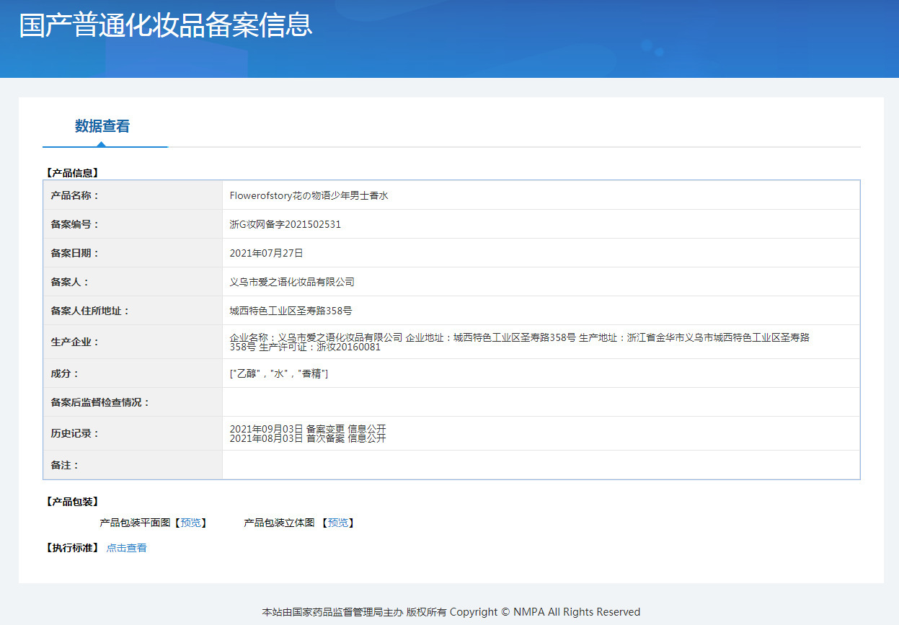Click the 备案后监督检查情况 row label
The width and height of the screenshot is (899, 625).
[100, 402]
